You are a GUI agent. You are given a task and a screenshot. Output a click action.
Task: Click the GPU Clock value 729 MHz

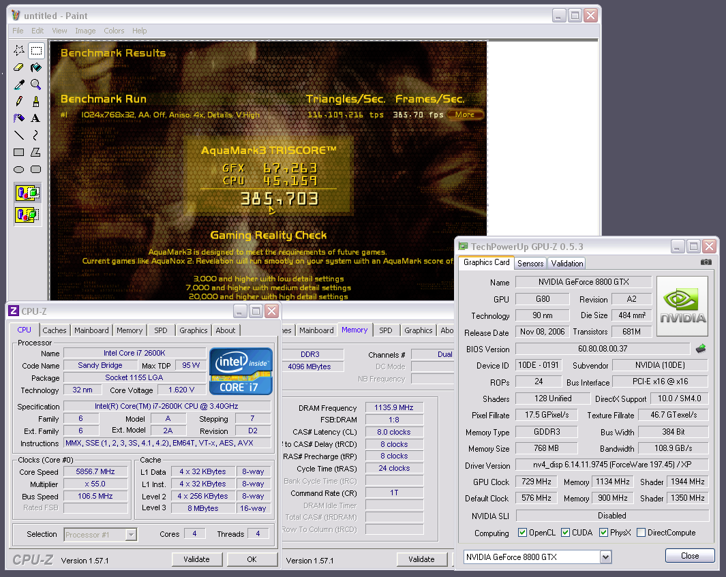(536, 482)
